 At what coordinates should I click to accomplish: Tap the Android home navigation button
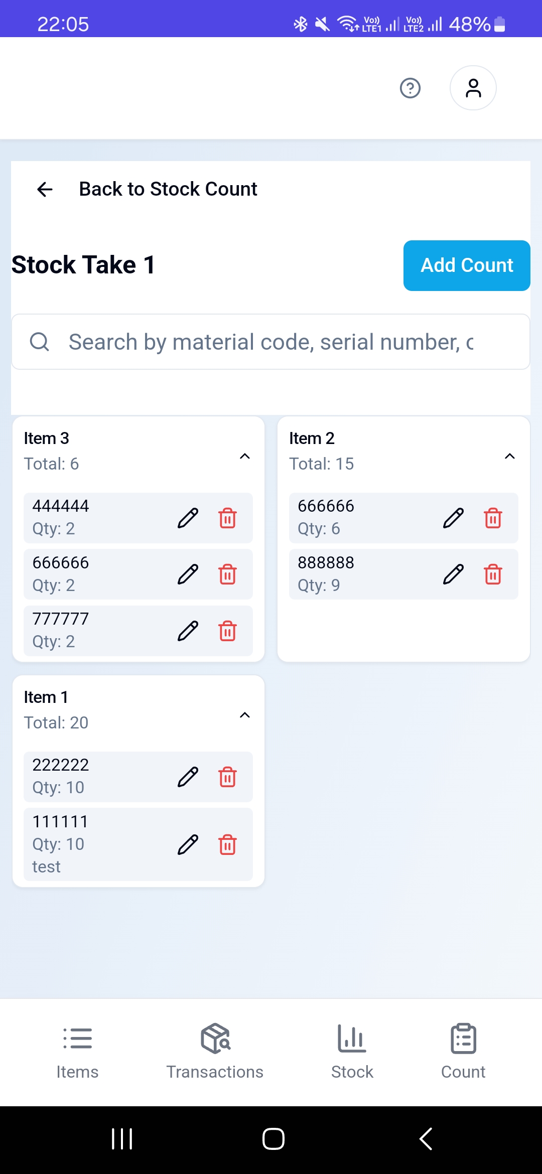(x=273, y=1139)
